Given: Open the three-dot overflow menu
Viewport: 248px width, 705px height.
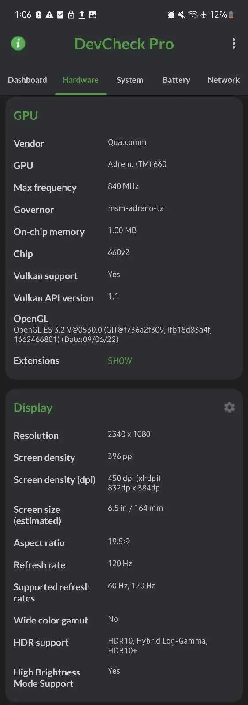Looking at the screenshot, I should point(233,43).
